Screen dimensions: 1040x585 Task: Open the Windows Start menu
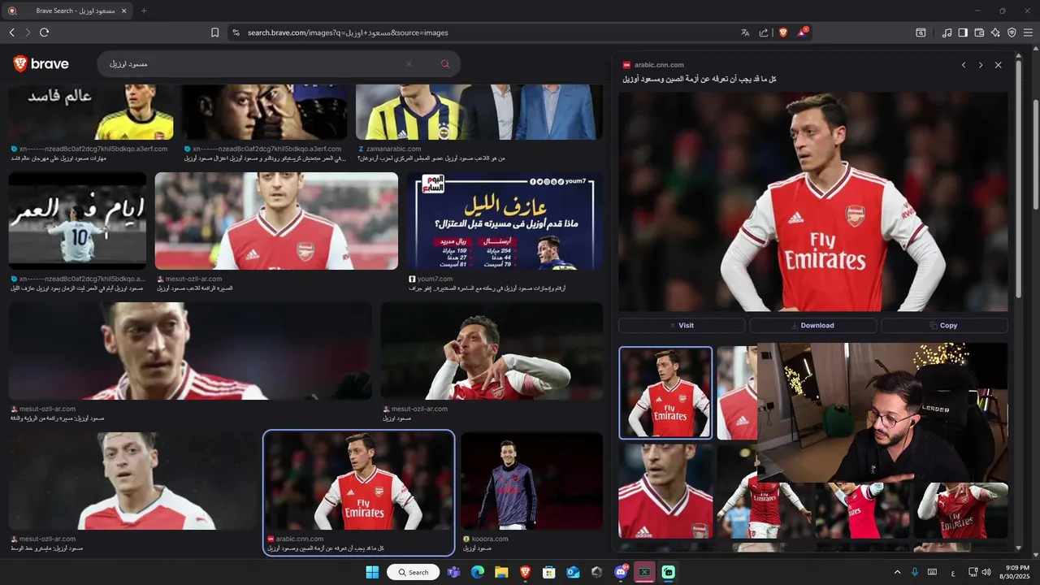(x=374, y=572)
